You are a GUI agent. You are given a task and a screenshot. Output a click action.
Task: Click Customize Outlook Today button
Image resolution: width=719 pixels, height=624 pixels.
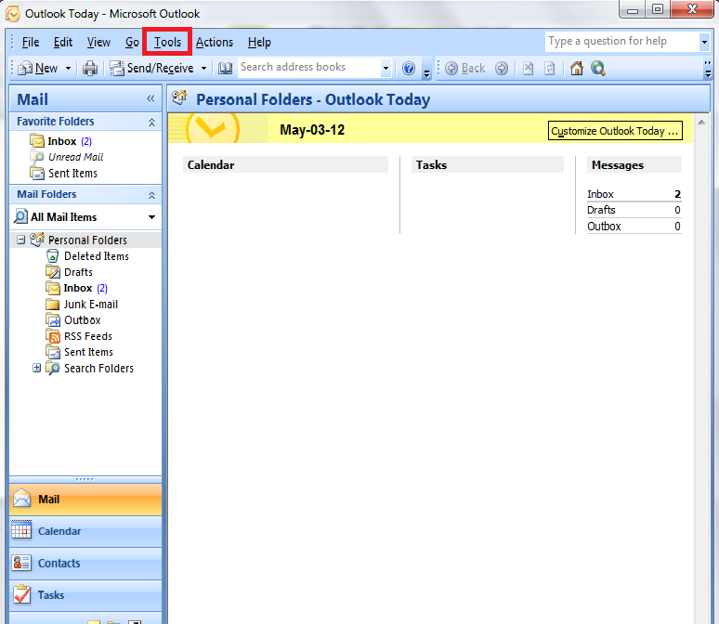click(615, 131)
